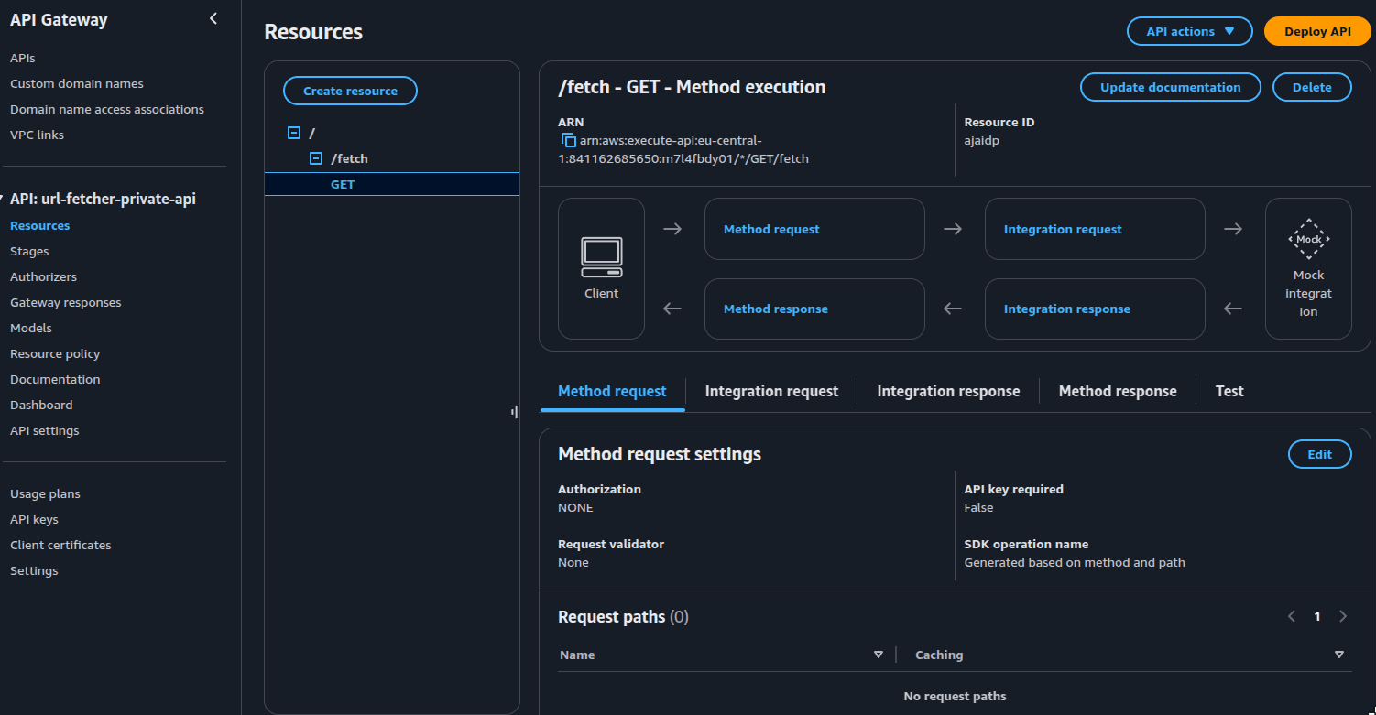Delete the GET method
The height and width of the screenshot is (715, 1376).
(1312, 87)
